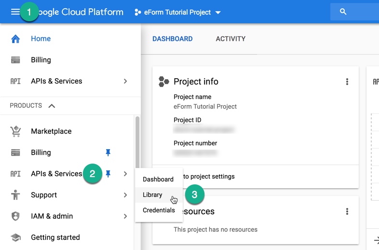Click the search input field in header

click(354, 12)
